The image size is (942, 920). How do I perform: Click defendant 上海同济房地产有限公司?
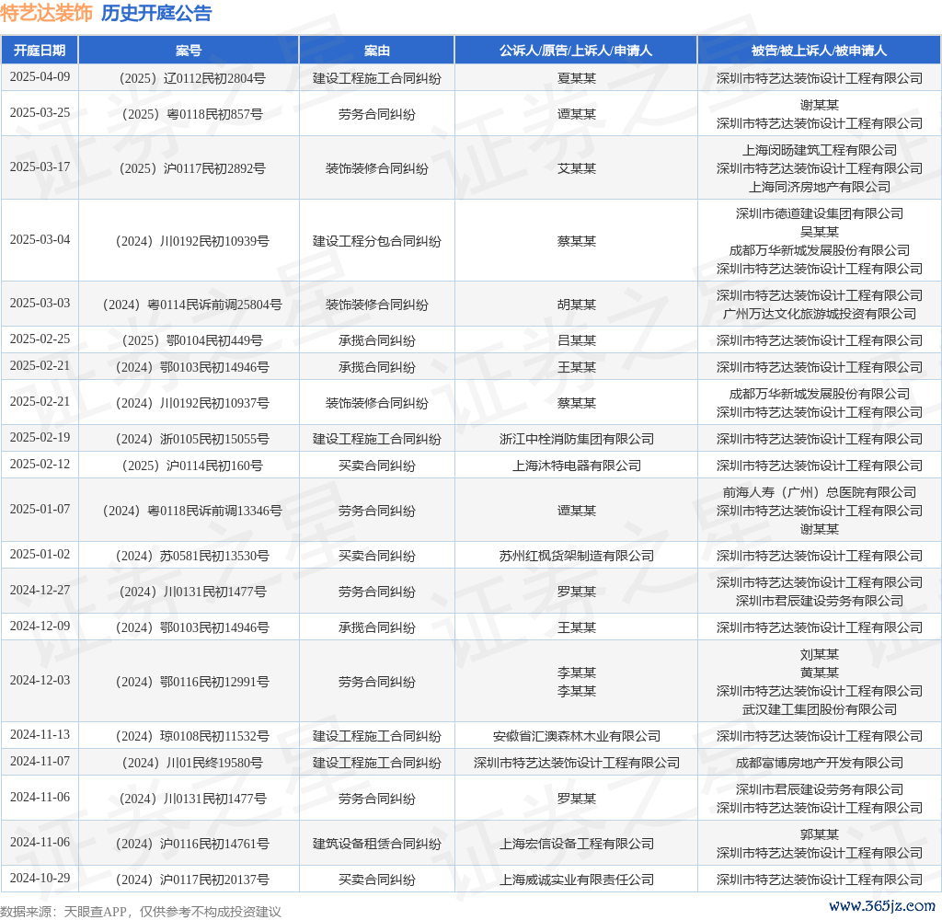[819, 187]
